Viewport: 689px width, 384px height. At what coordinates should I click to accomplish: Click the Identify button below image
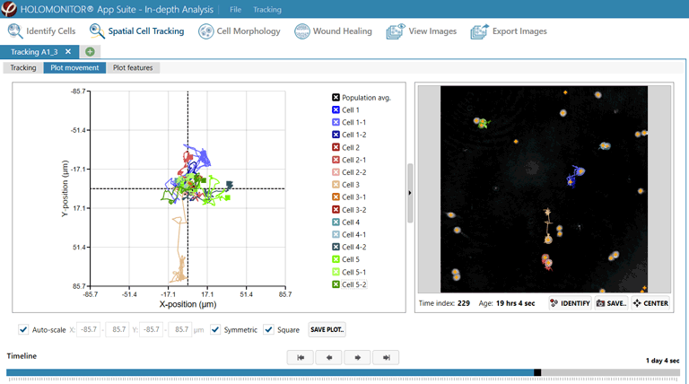tap(571, 303)
